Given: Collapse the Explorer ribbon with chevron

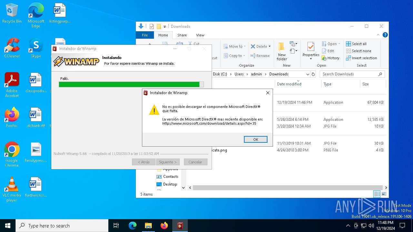Looking at the screenshot, I should [378, 35].
